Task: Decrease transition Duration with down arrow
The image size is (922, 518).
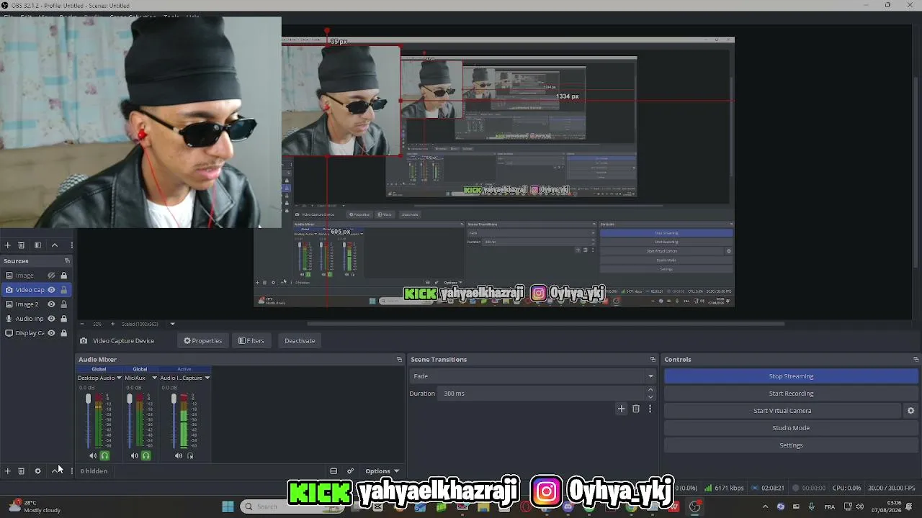Action: click(650, 396)
